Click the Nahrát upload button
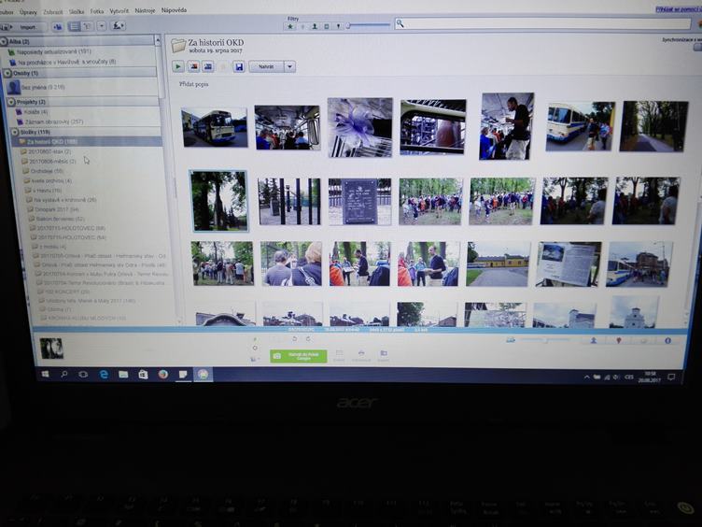 point(266,66)
